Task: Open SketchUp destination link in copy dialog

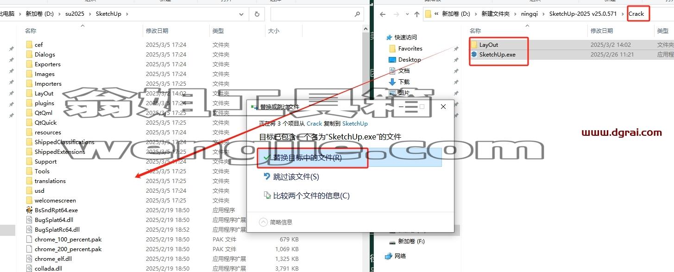Action: tap(355, 124)
